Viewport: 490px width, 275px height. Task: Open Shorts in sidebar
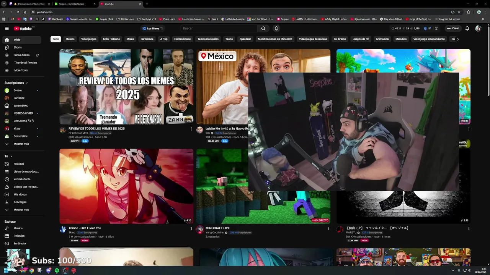[x=21, y=47]
